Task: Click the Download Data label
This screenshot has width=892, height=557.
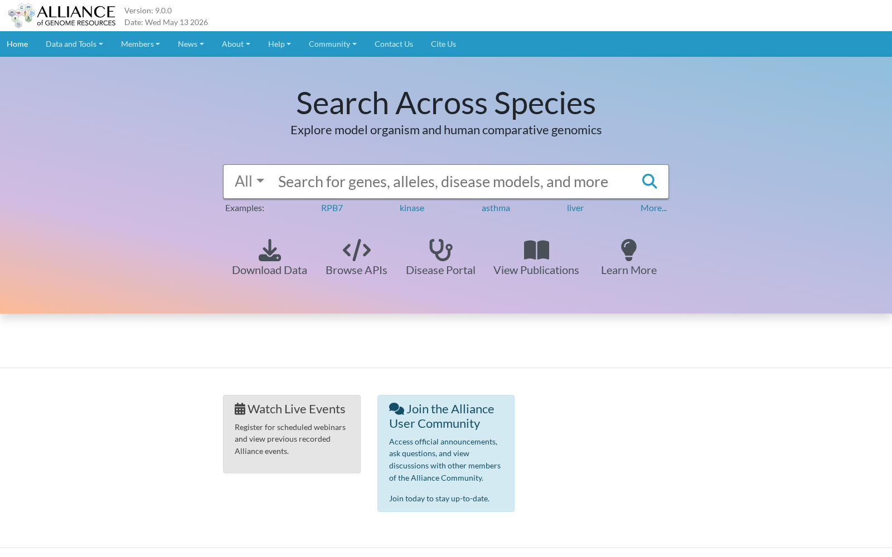Action: 269,270
